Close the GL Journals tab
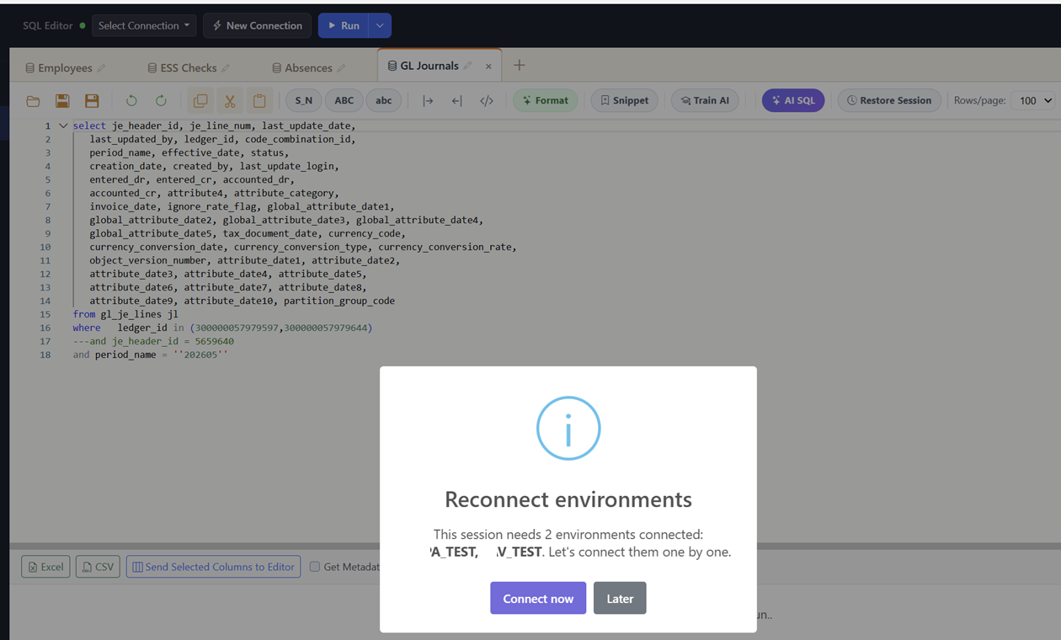 click(488, 67)
